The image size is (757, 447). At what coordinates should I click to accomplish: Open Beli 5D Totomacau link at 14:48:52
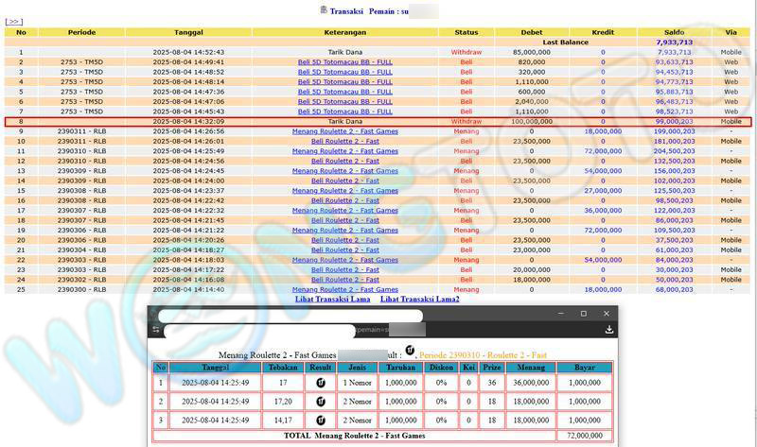click(x=345, y=72)
